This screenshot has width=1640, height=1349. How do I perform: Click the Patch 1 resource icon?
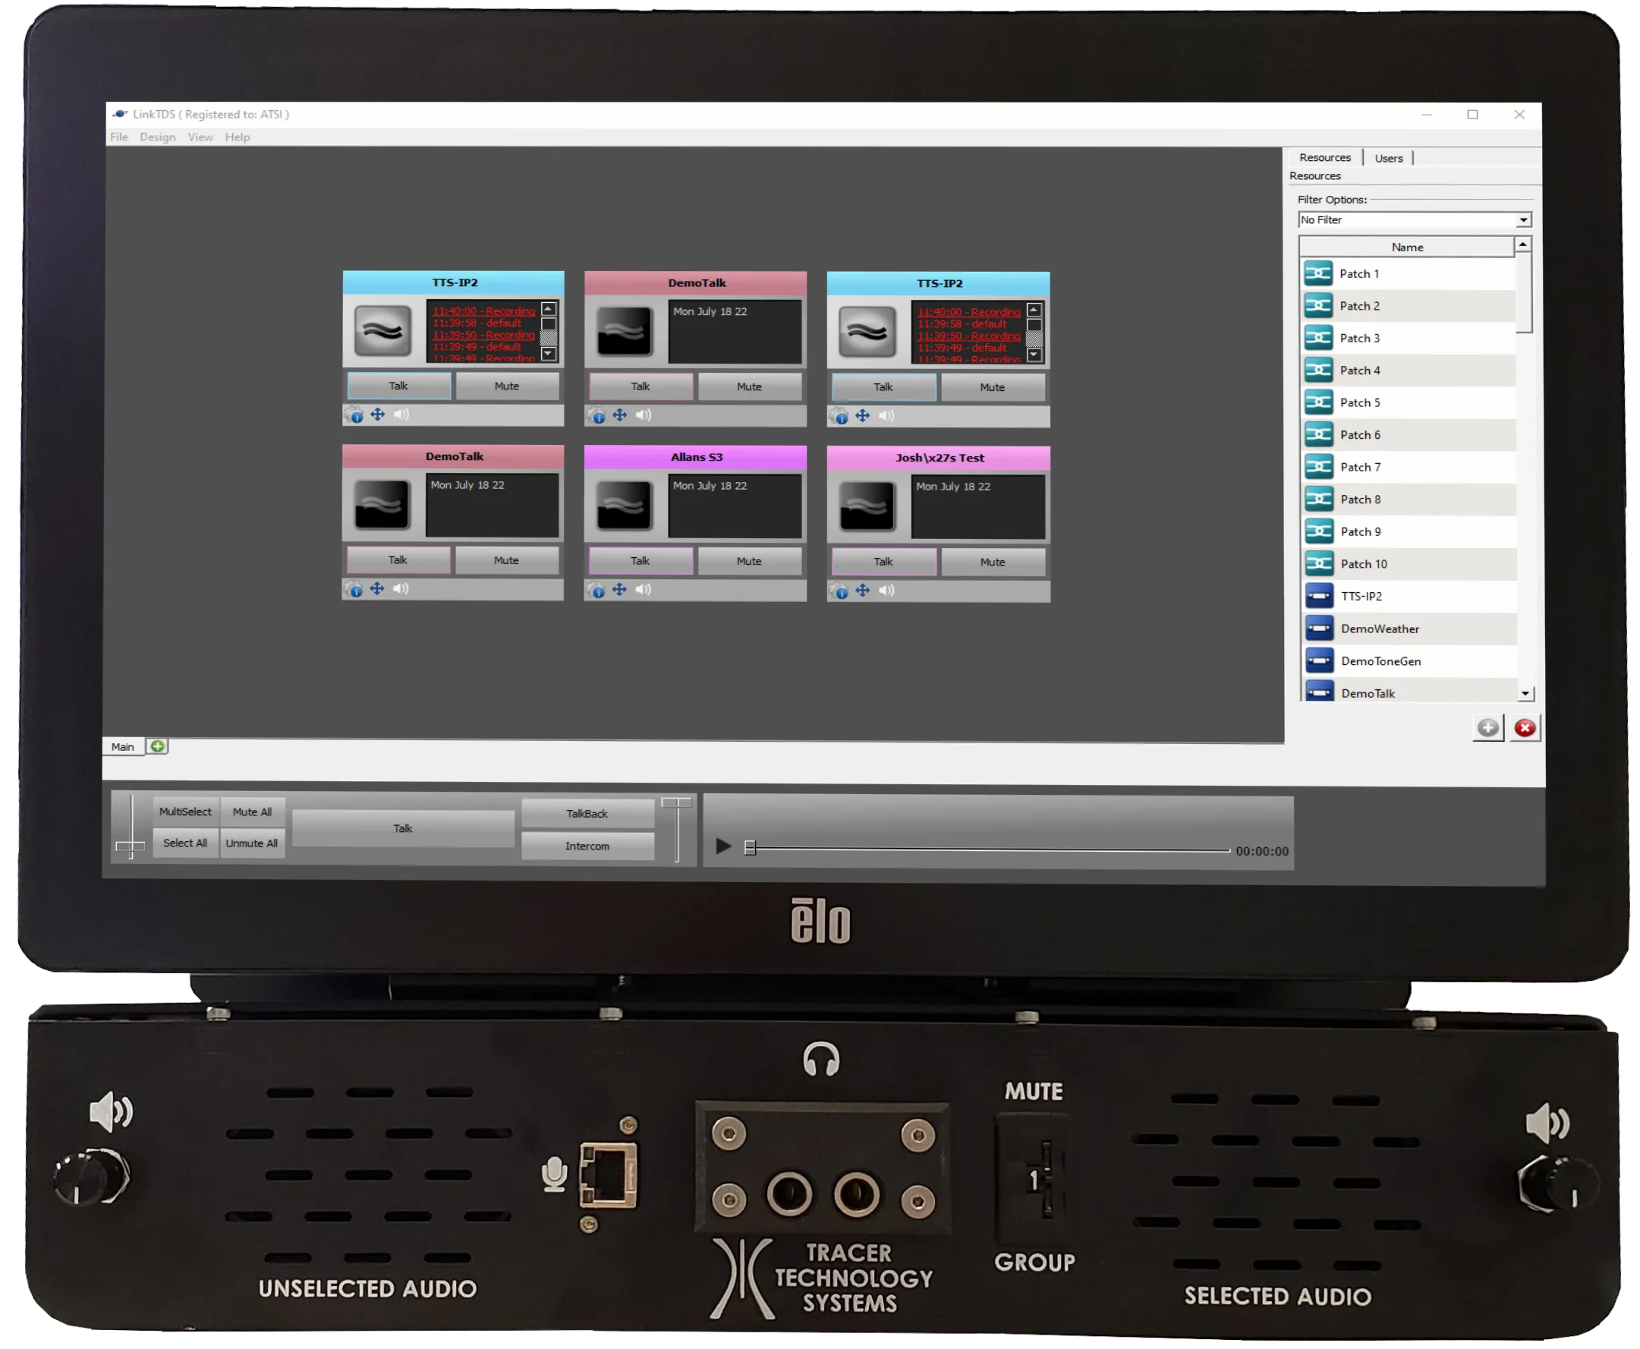coord(1318,273)
